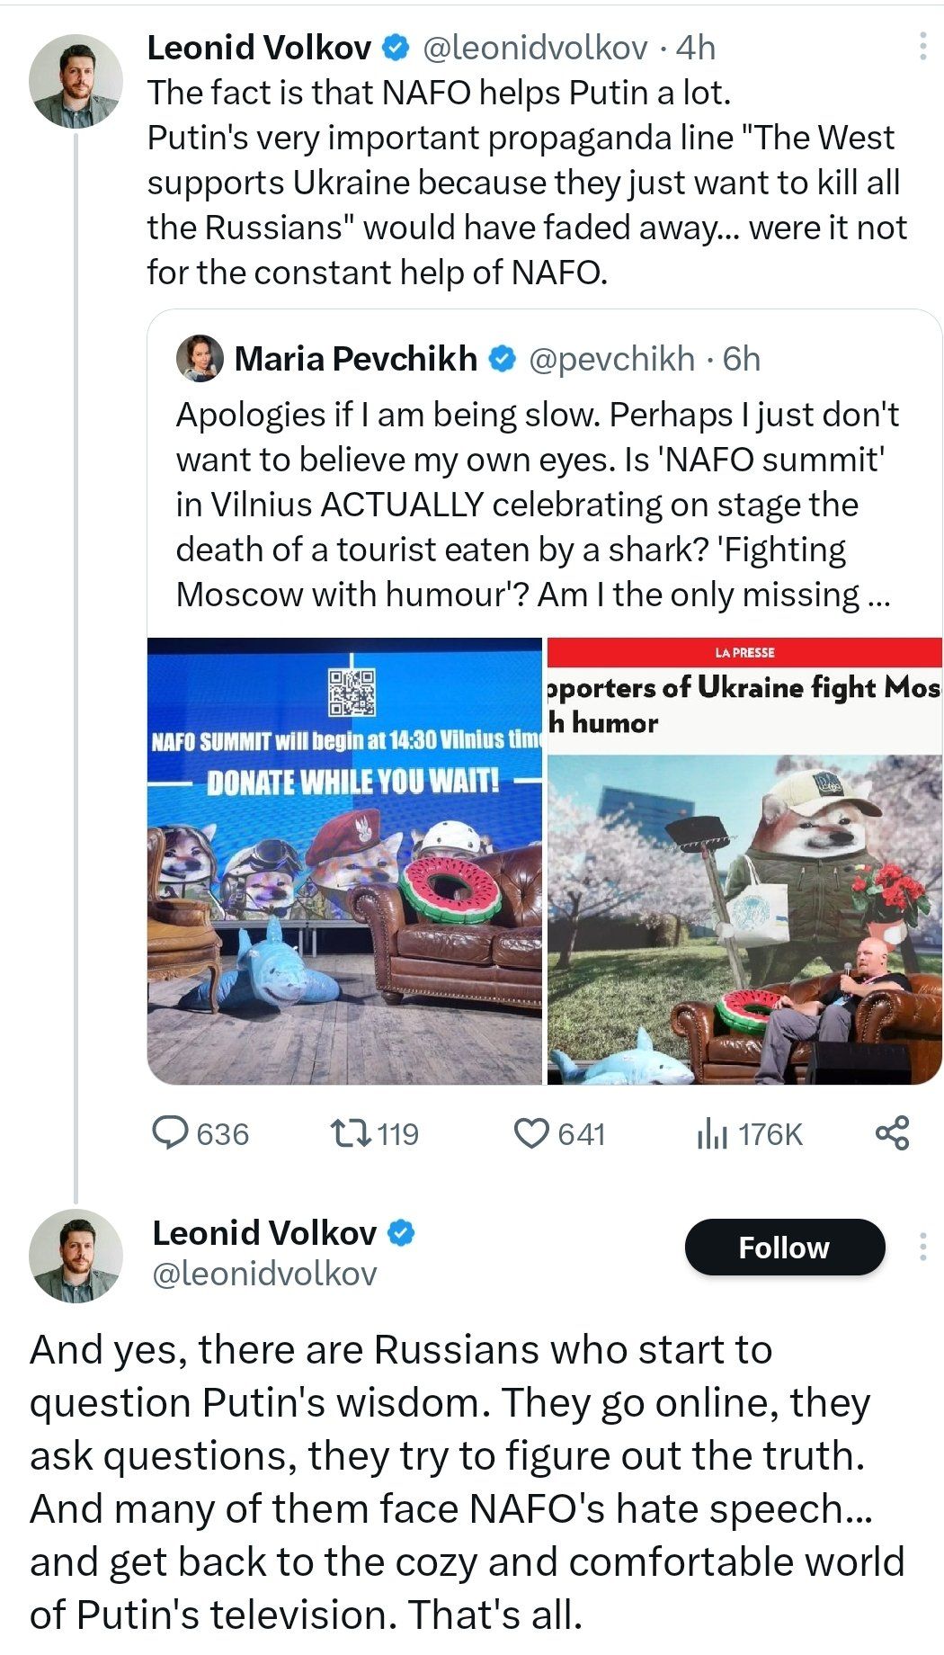Image resolution: width=944 pixels, height=1655 pixels.
Task: Open three-dot menu beside Follow button
Action: point(922,1247)
